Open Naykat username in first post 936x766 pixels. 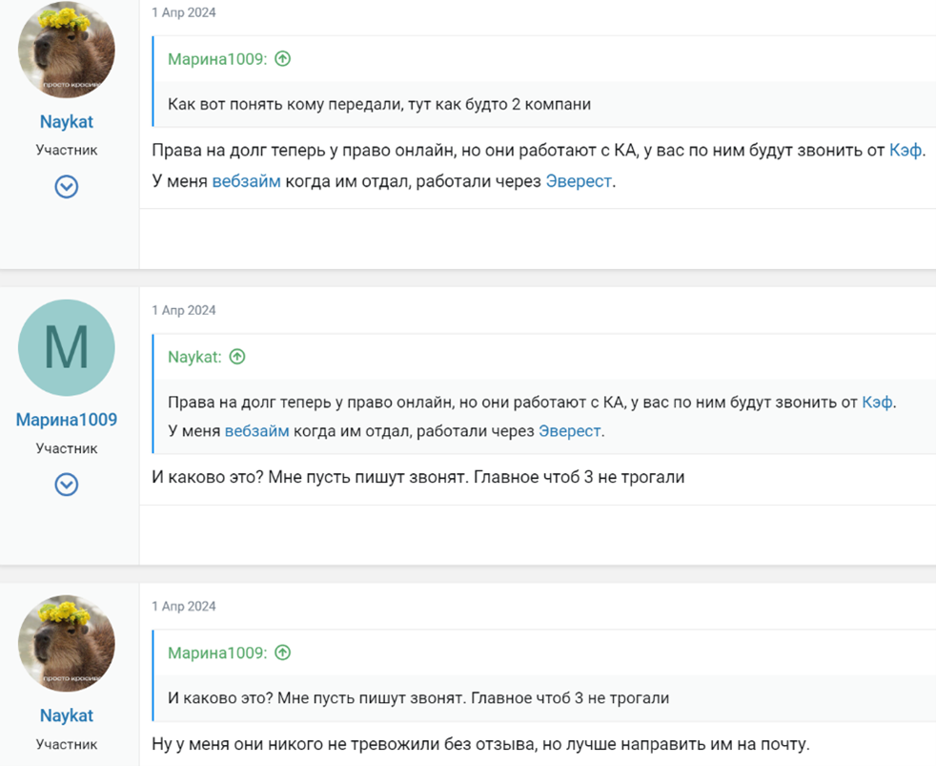point(67,122)
